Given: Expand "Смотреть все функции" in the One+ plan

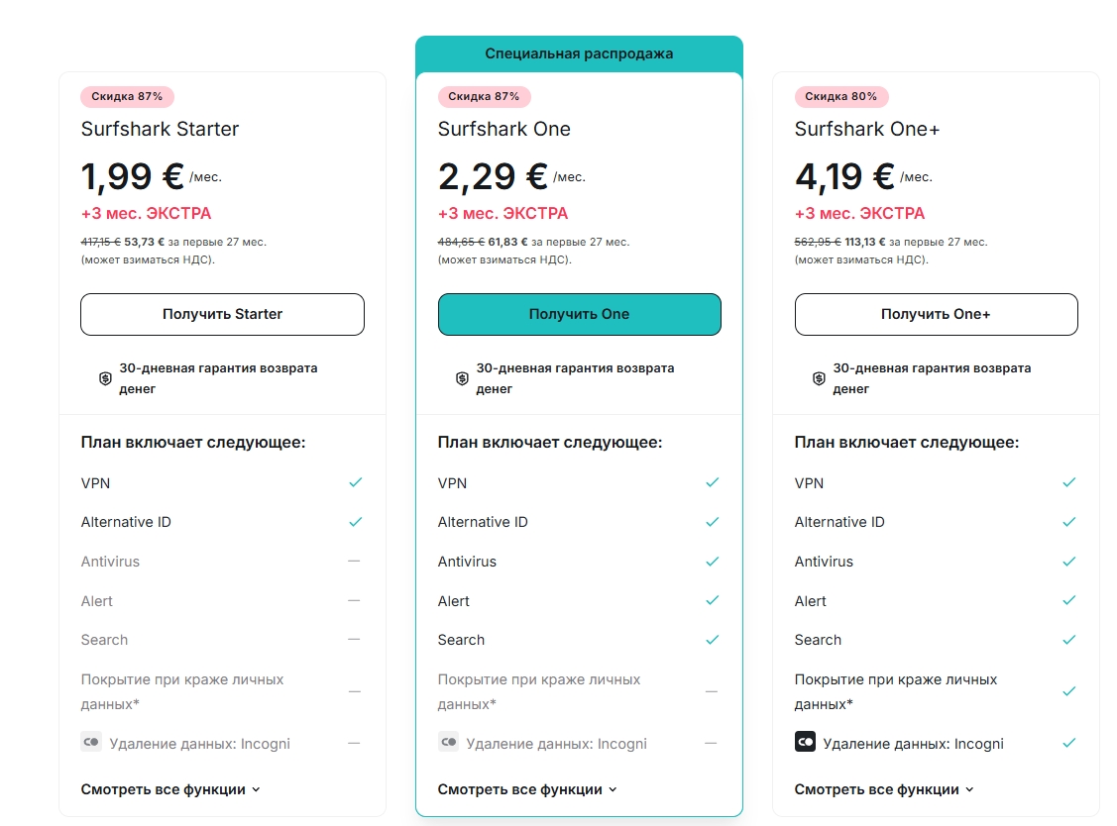Looking at the screenshot, I should pos(884,789).
